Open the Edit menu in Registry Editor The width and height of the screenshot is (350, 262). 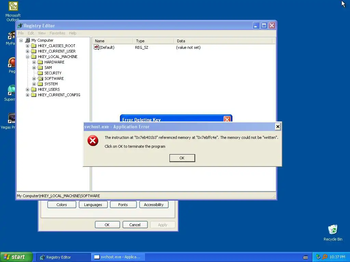point(31,33)
